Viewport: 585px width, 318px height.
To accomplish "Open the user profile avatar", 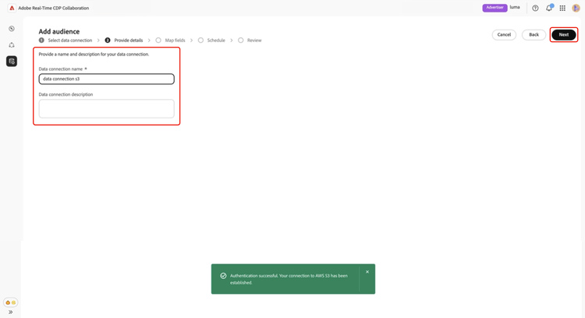I will tap(576, 9).
